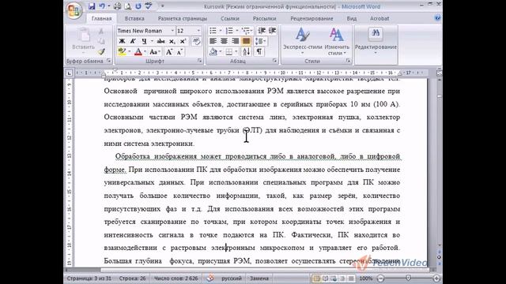Sort the selected text
Image resolution: width=506 pixels, height=284 pixels.
tap(246, 52)
